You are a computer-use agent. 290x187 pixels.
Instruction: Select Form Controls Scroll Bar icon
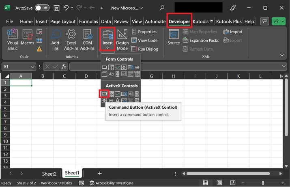(117, 74)
